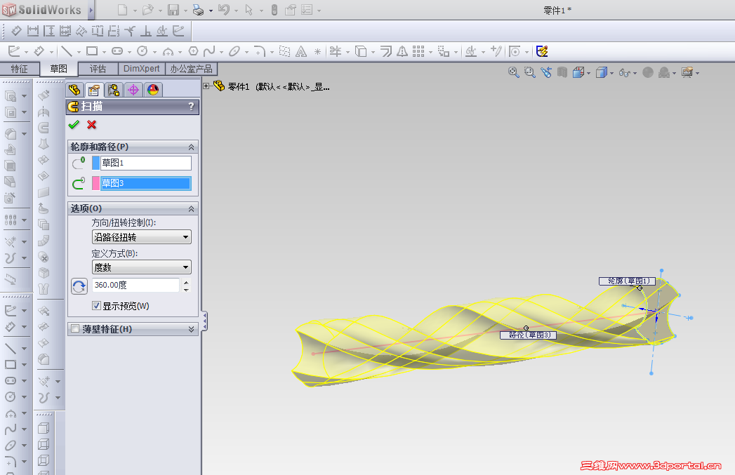Open the 沿路径扭转 dropdown
735x475 pixels.
tap(142, 237)
